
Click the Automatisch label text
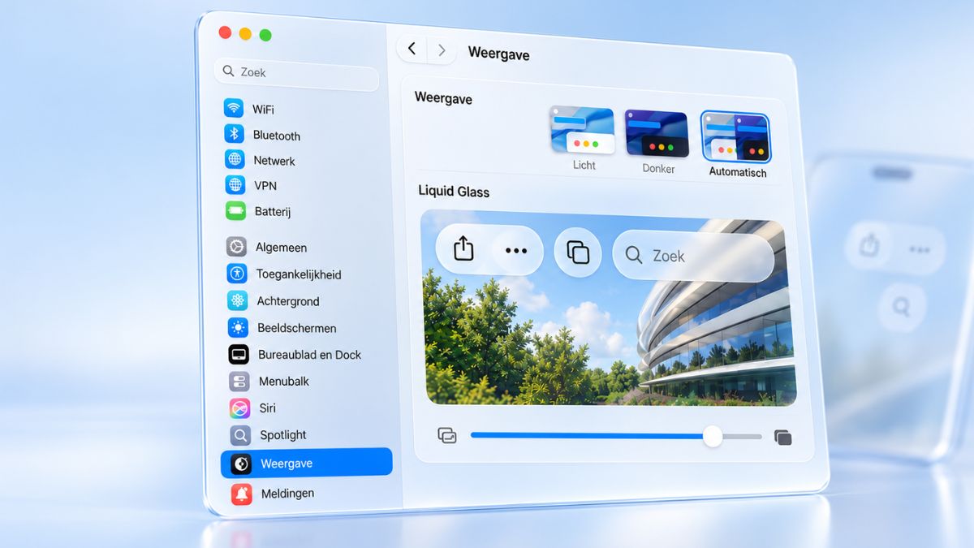pos(738,172)
